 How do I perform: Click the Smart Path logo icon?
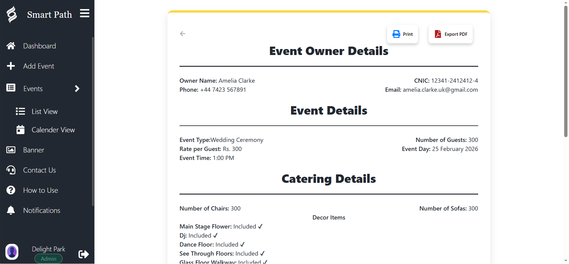tap(12, 14)
